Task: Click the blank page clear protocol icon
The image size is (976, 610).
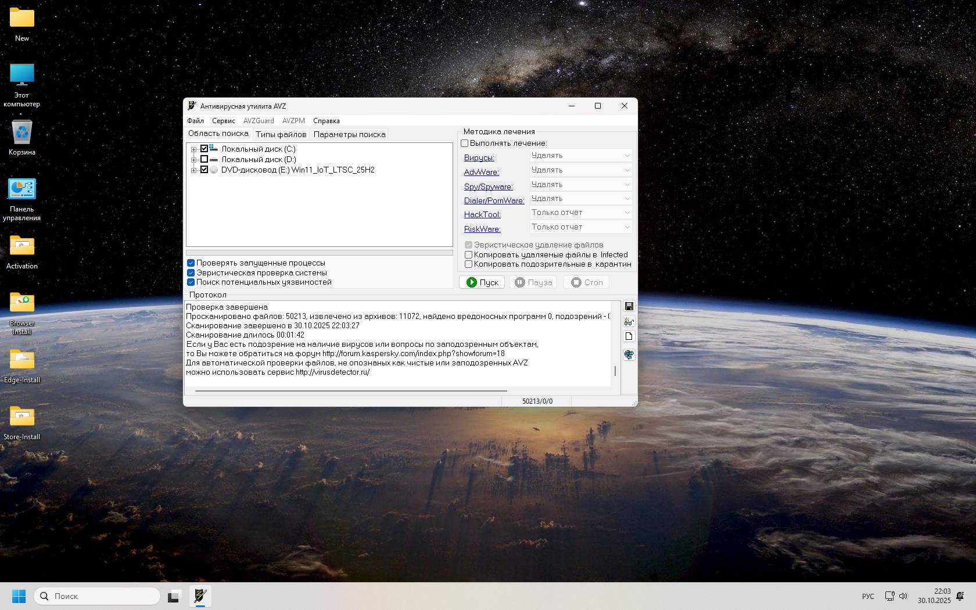Action: click(x=629, y=336)
